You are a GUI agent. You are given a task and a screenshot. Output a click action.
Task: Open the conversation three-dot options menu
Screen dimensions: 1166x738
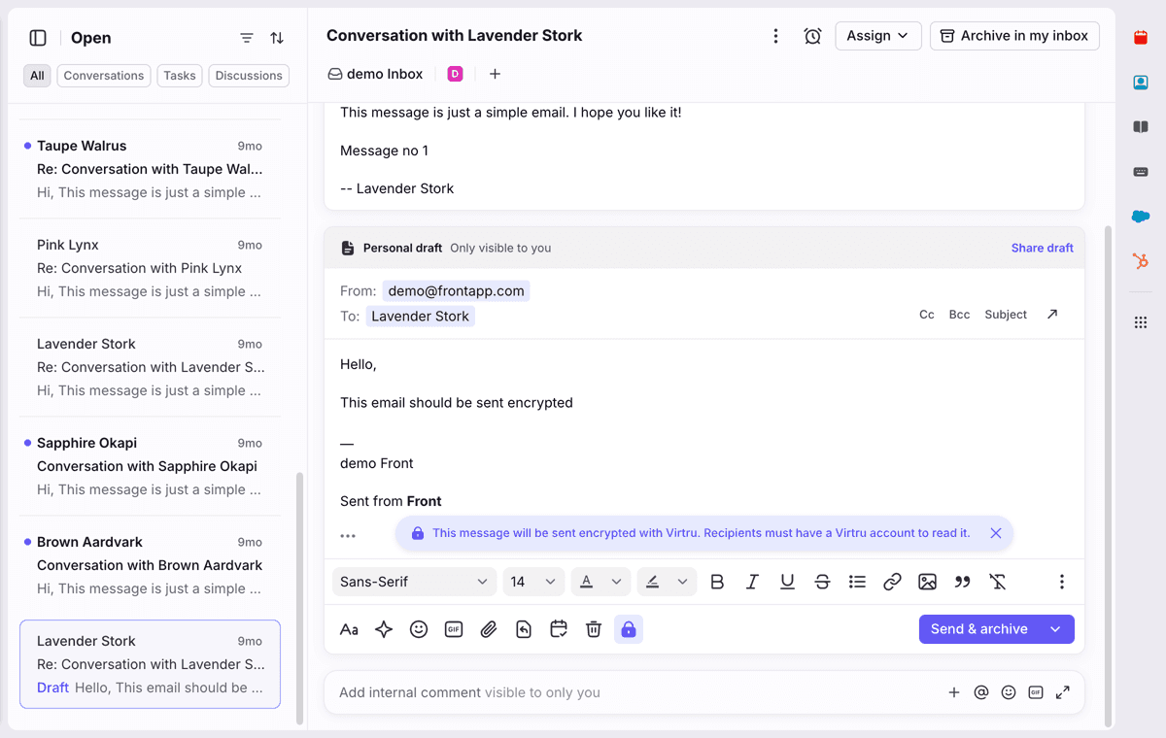(775, 36)
